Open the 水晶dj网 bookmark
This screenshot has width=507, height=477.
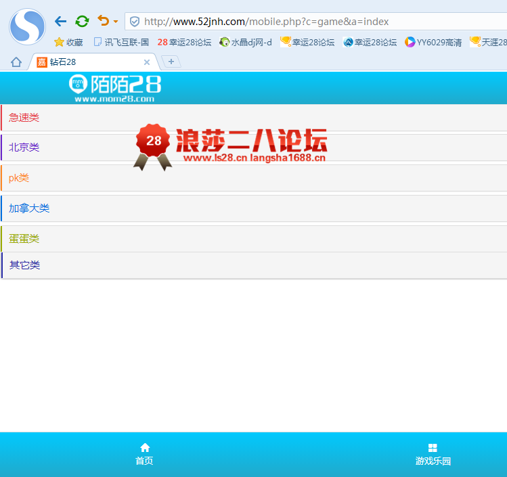pyautogui.click(x=246, y=42)
